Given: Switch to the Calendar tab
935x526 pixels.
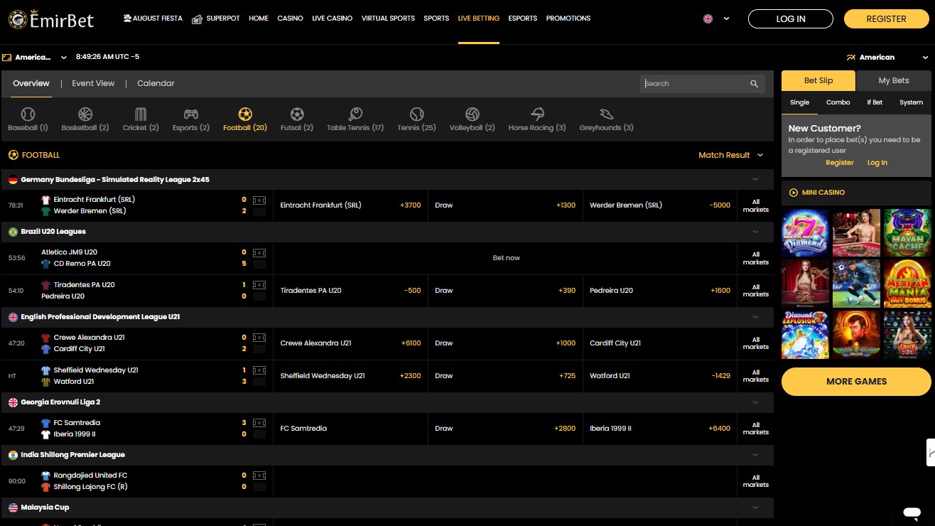Looking at the screenshot, I should (x=156, y=83).
